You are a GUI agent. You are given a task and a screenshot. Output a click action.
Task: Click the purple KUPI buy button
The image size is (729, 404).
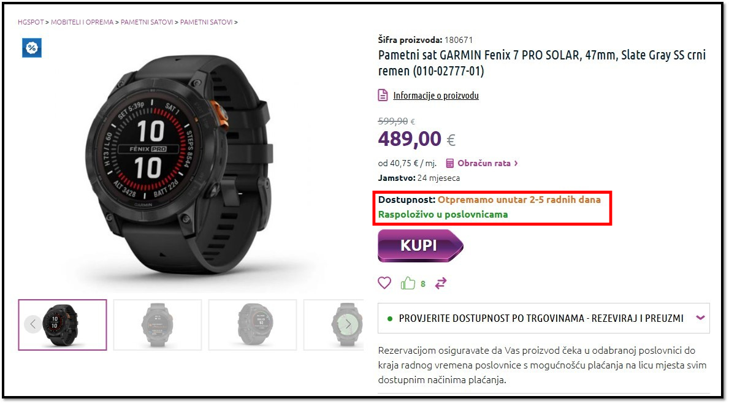click(x=420, y=245)
